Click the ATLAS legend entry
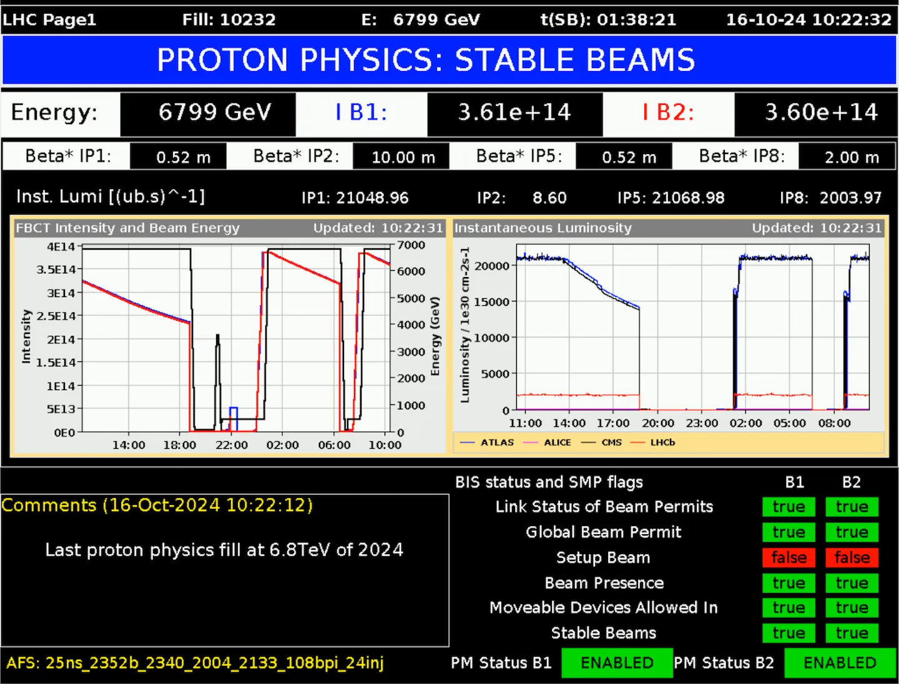Viewport: 899px width, 684px height. click(487, 442)
